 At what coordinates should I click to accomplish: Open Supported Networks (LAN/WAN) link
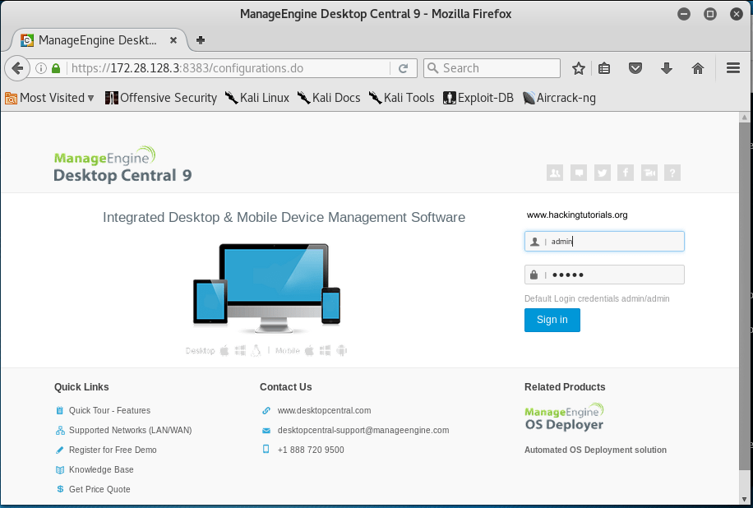tap(130, 430)
